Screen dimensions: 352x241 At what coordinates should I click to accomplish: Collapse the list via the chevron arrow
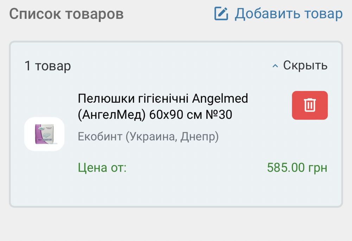click(275, 66)
